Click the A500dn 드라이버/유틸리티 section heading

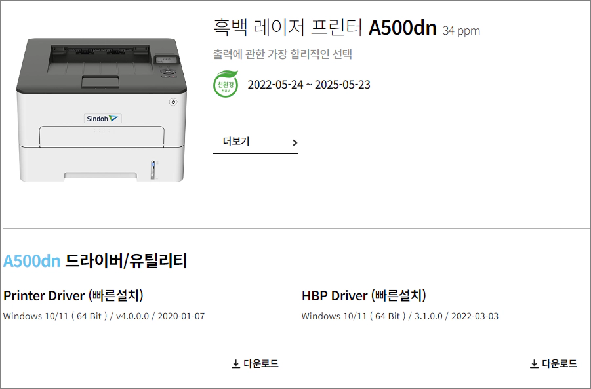[x=95, y=261]
